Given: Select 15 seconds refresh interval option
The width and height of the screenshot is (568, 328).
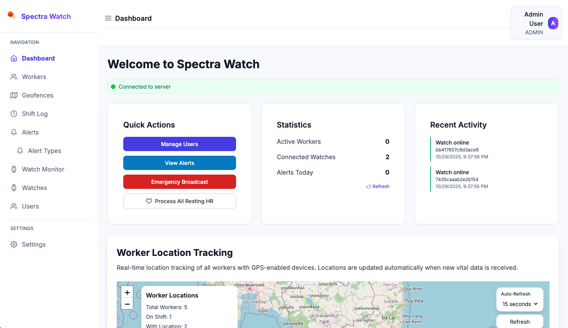Looking at the screenshot, I should tap(516, 304).
